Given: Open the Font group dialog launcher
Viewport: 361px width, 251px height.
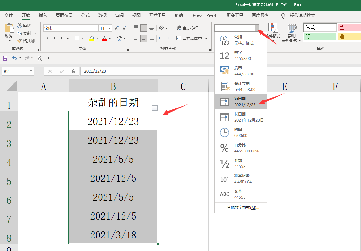Looking at the screenshot, I should pyautogui.click(x=127, y=49).
